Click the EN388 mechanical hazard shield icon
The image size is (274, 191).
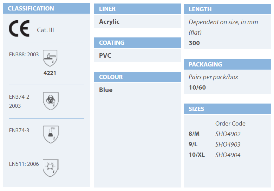tap(50, 58)
